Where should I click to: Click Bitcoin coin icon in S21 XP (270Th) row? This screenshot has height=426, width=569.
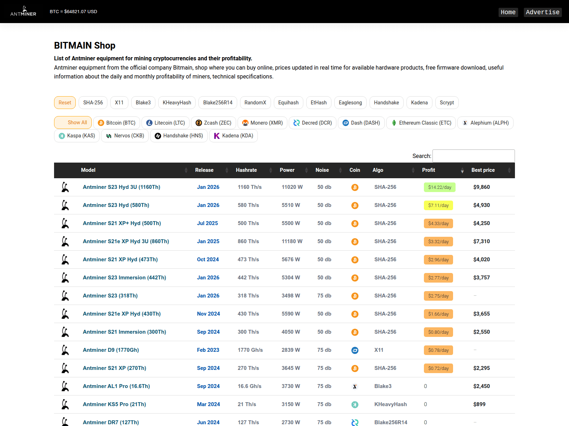(x=355, y=368)
